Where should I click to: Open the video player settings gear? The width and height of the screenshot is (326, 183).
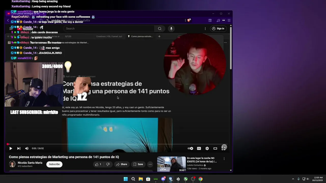click(x=207, y=148)
